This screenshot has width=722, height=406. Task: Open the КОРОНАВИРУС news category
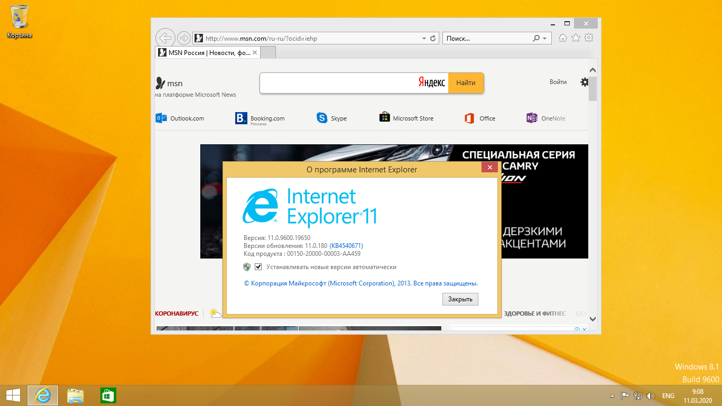click(177, 313)
